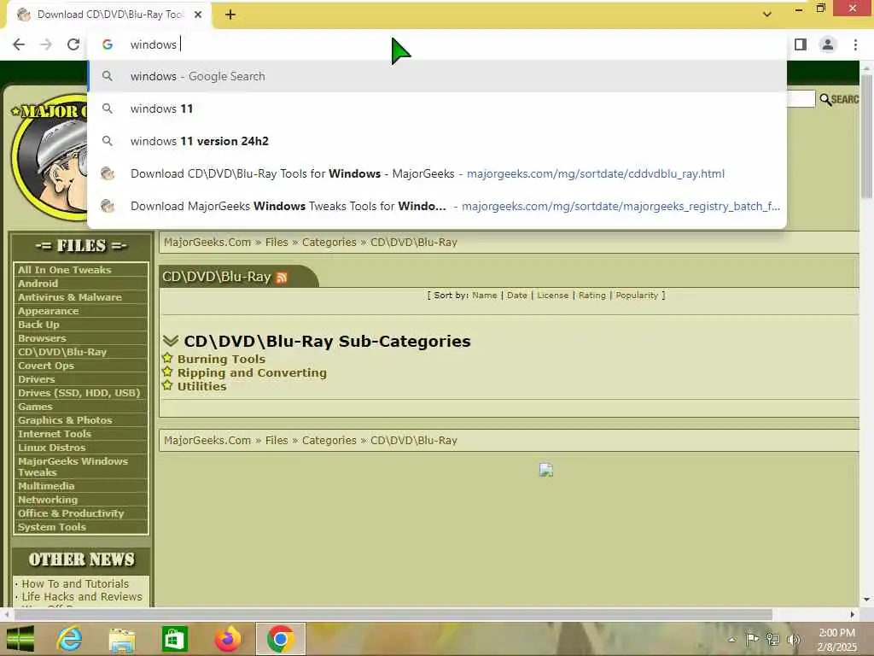Reload the page with the refresh icon
The width and height of the screenshot is (874, 656).
(x=73, y=44)
